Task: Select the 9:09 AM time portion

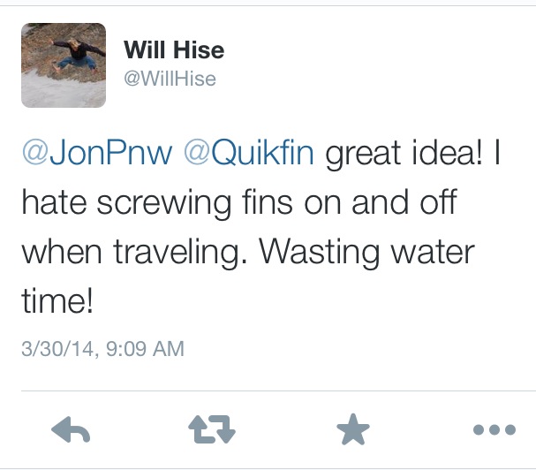Action: click(x=146, y=349)
